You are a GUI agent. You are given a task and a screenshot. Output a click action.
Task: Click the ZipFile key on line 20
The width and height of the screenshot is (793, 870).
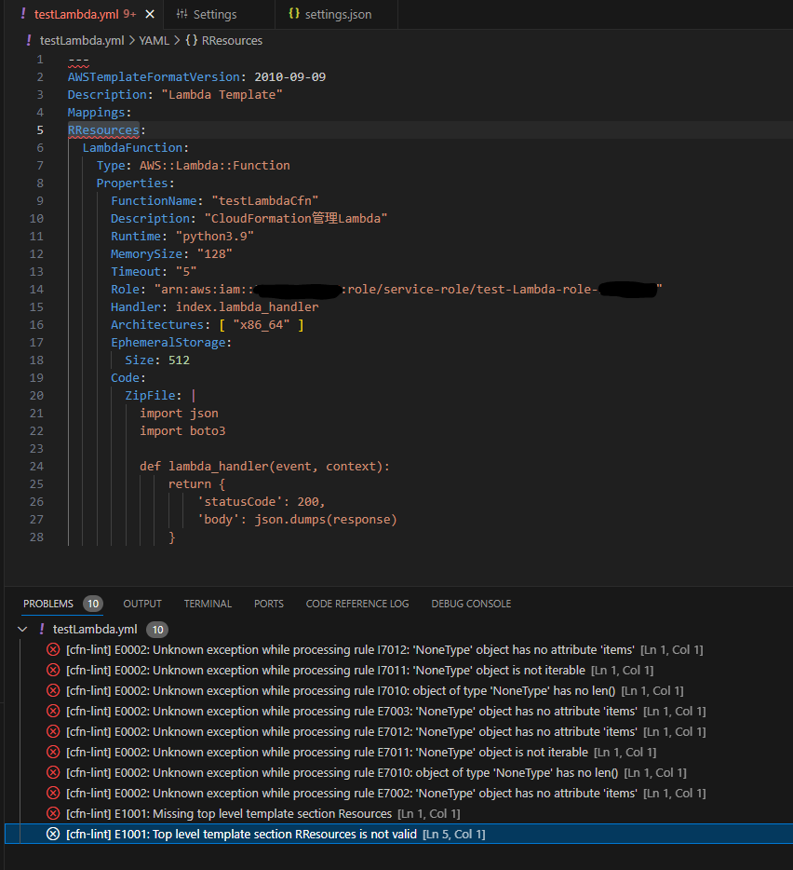(x=150, y=396)
